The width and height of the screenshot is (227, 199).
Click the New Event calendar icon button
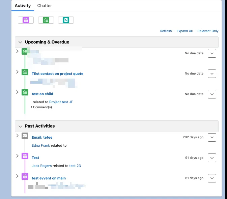pyautogui.click(x=26, y=20)
